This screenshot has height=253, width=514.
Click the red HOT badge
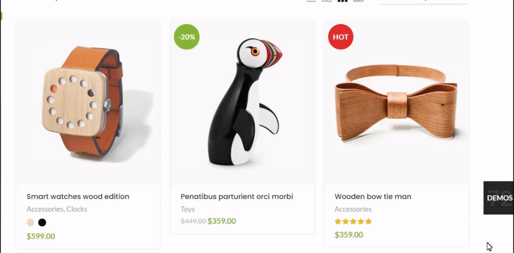[x=341, y=37]
